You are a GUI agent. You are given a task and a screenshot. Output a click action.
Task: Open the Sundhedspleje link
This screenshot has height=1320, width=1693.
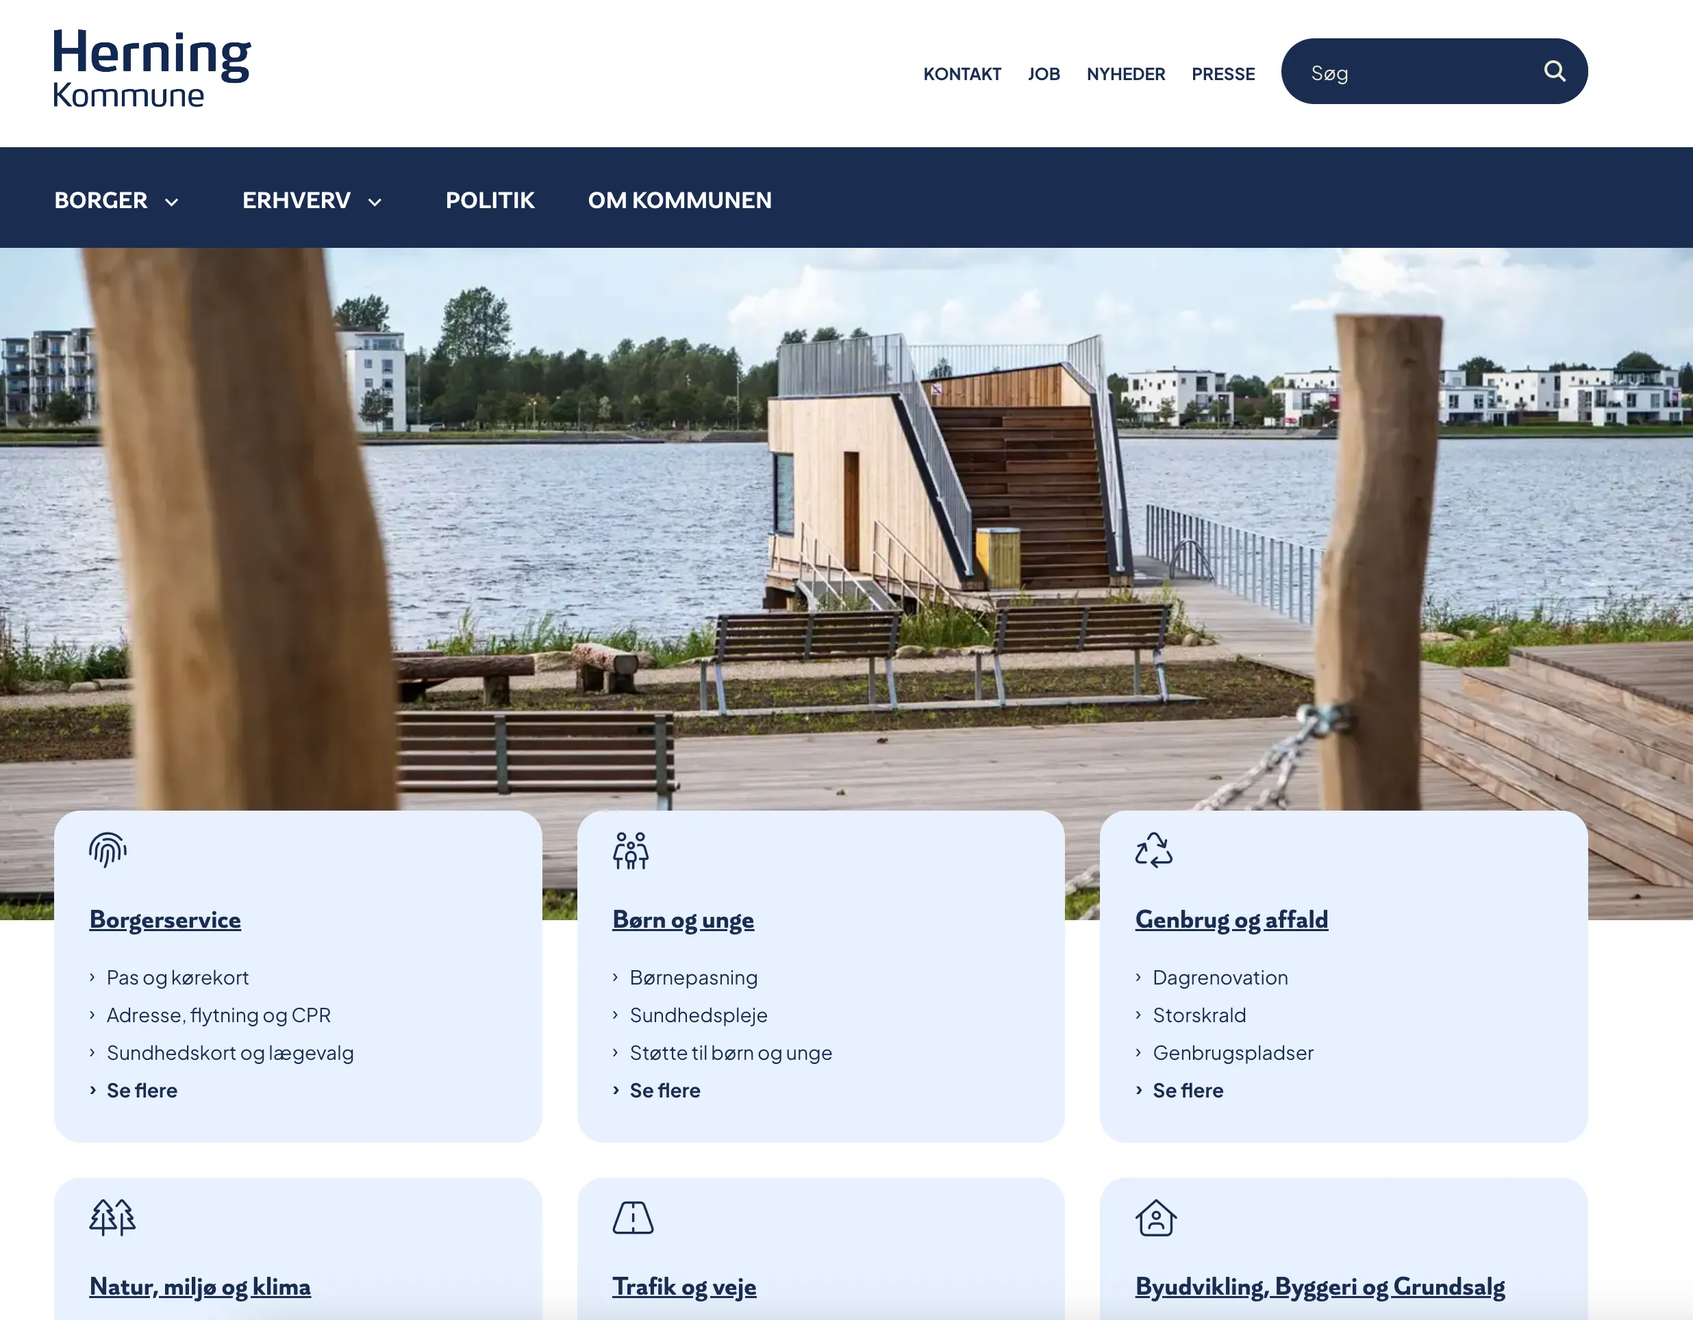pos(699,1015)
